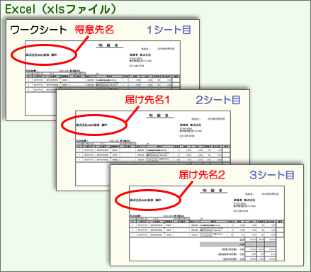311x272 pixels.
Task: Select the blue 3シート目 label
Action: point(272,175)
